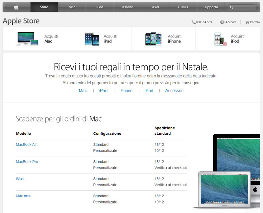Open the iTunes navigation tab
This screenshot has width=263, height=213.
[183, 7]
